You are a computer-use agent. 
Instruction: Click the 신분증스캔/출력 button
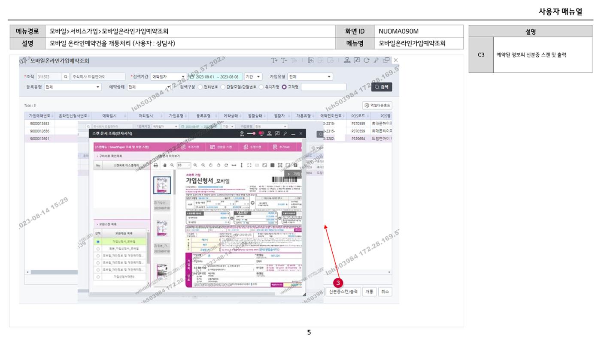point(343,291)
